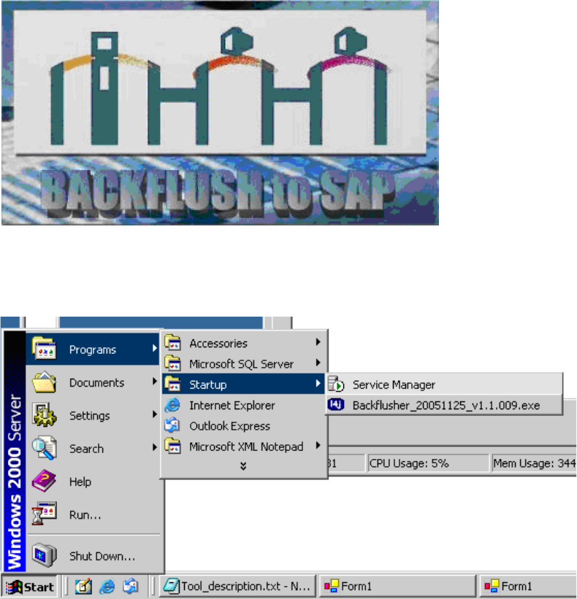This screenshot has height=599, width=577.
Task: Open the Programs menu entry
Action: (93, 349)
